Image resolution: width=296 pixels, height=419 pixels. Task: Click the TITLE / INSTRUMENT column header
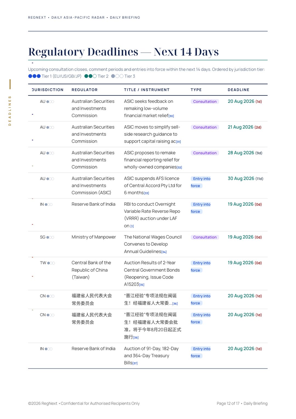tap(147, 90)
